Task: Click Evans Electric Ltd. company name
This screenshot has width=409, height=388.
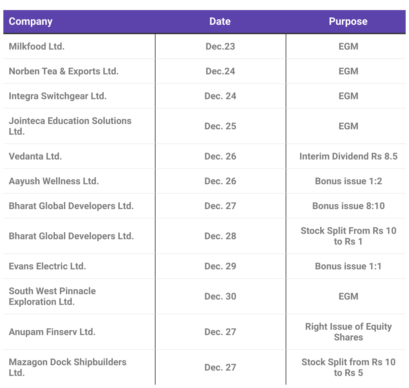Action: (x=47, y=266)
